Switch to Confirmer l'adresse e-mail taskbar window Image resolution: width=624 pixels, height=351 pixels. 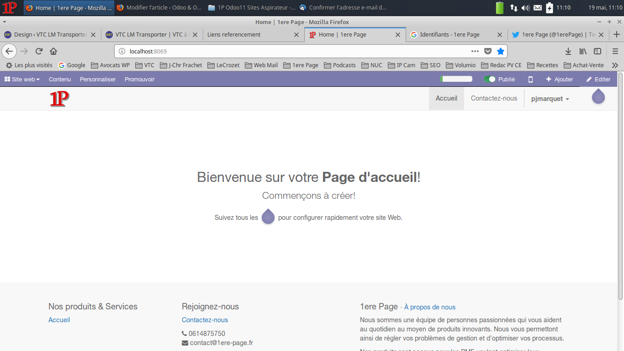[x=343, y=7]
